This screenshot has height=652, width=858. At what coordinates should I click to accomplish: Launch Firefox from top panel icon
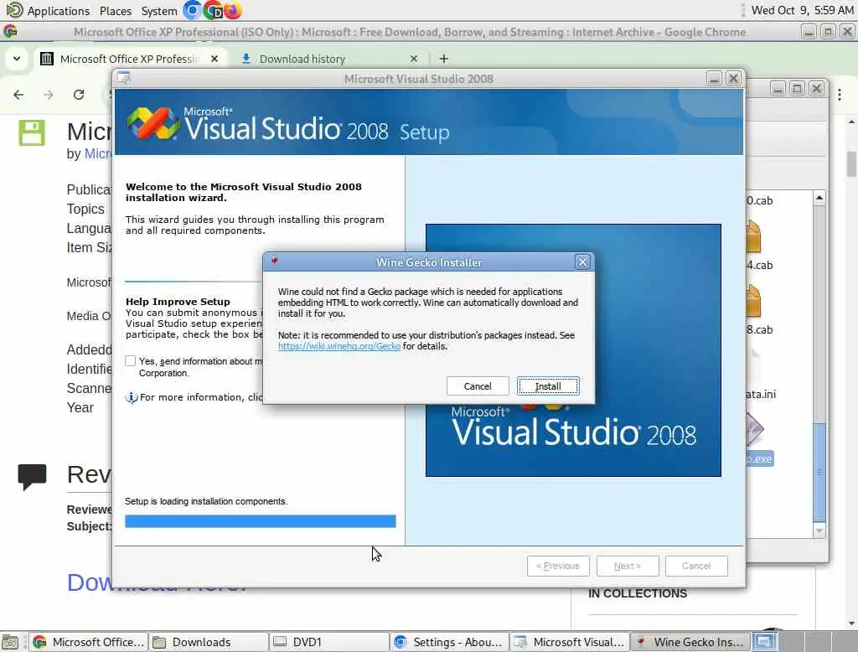(233, 10)
